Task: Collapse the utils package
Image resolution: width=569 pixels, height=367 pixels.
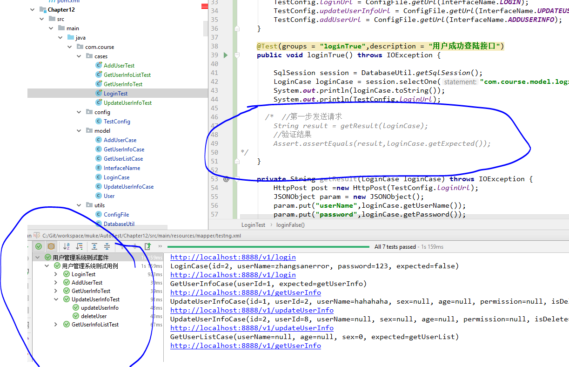Action: coord(79,205)
